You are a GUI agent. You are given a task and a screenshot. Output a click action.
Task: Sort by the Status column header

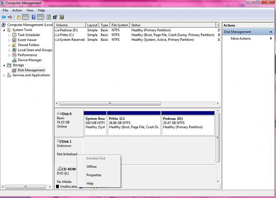point(173,25)
